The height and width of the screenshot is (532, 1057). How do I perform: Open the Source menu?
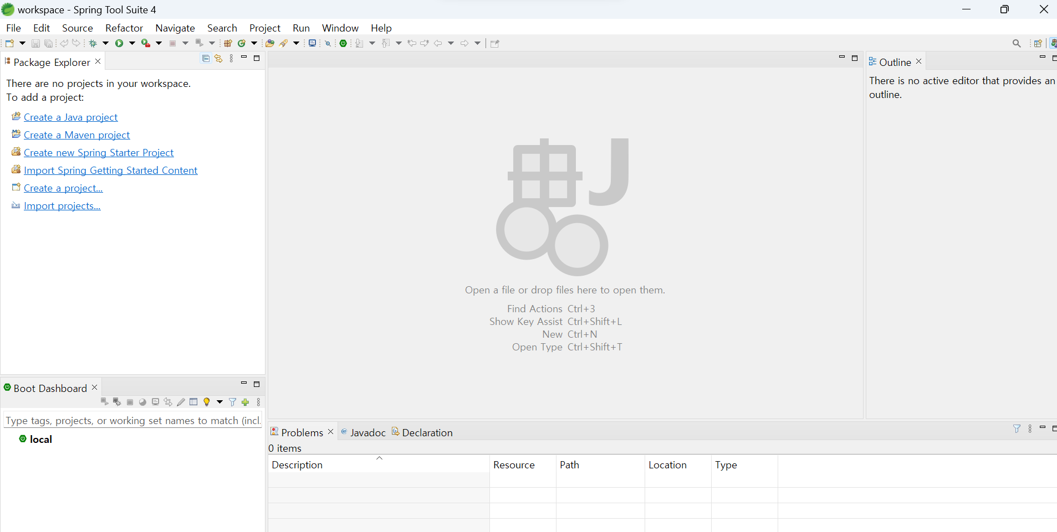point(78,28)
